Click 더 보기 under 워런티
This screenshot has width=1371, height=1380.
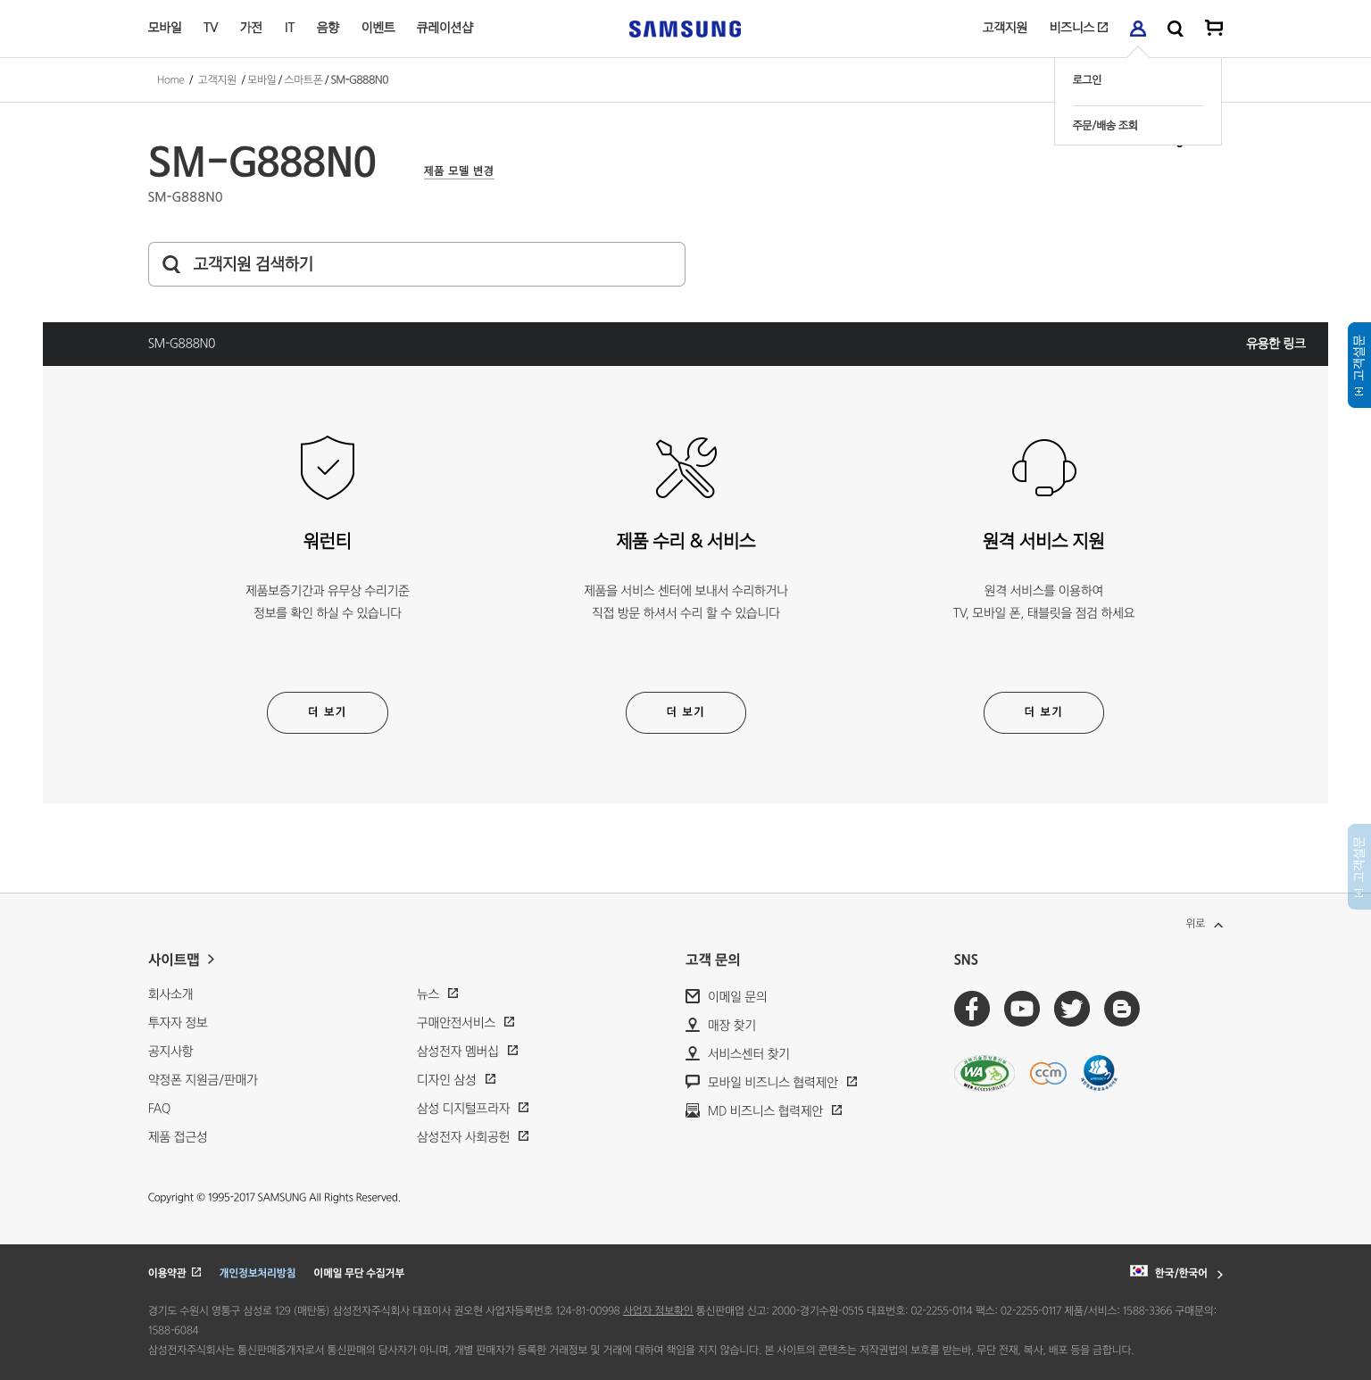328,712
